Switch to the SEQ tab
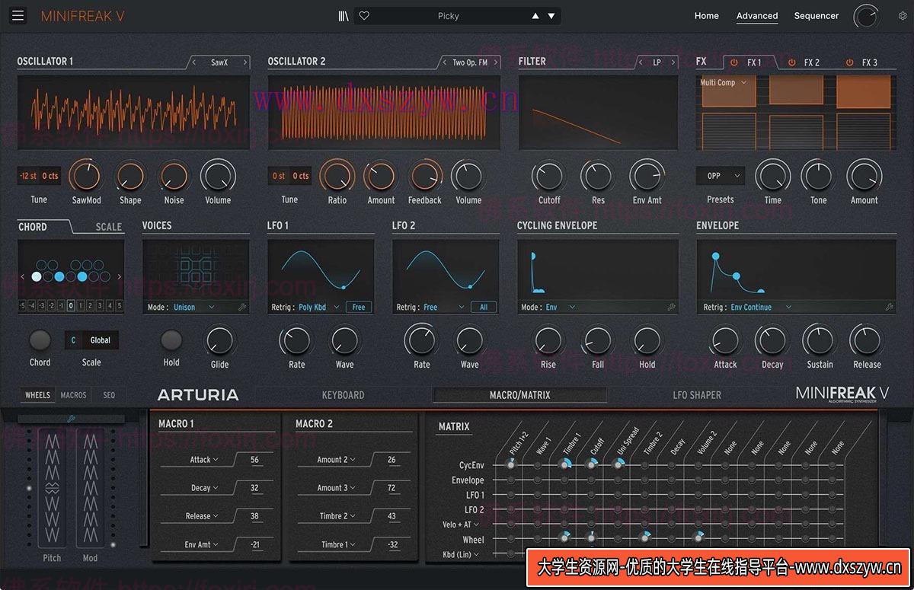The height and width of the screenshot is (590, 914). click(109, 395)
